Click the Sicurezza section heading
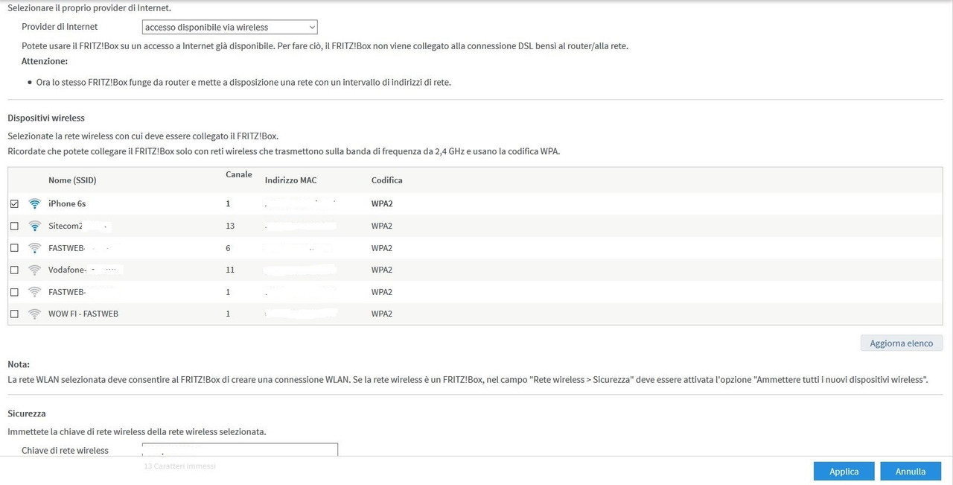 (27, 413)
